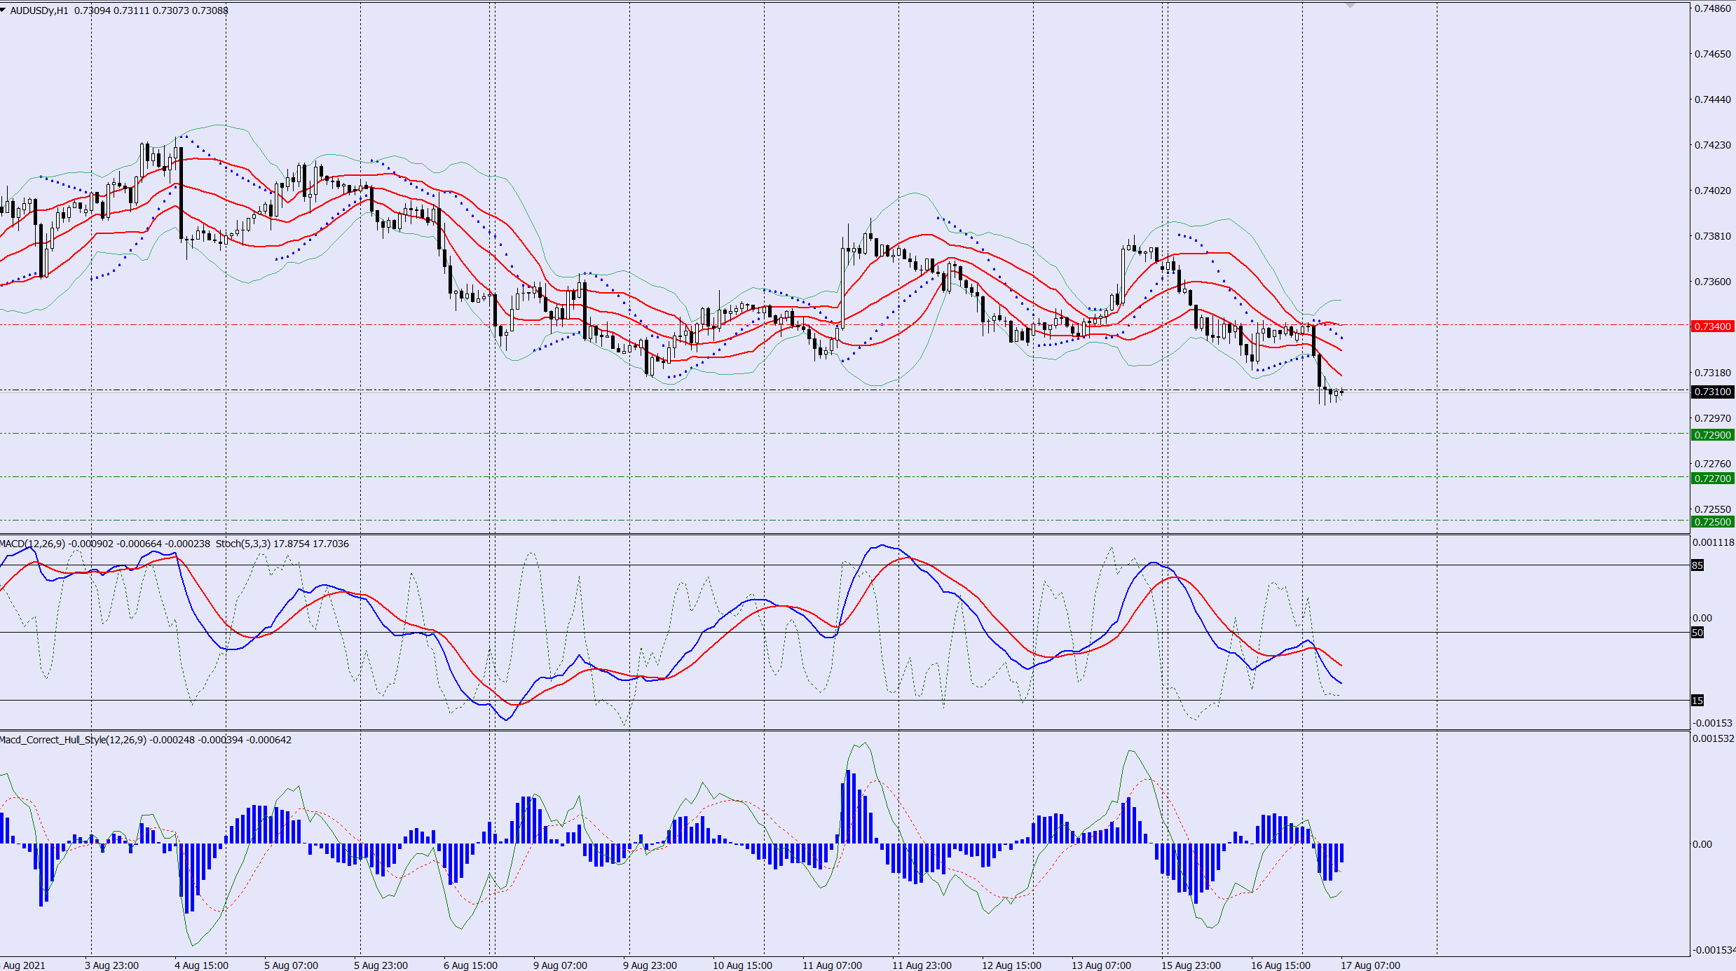Click the 0.74860 price scale value
The width and height of the screenshot is (1736, 971).
1713,8
